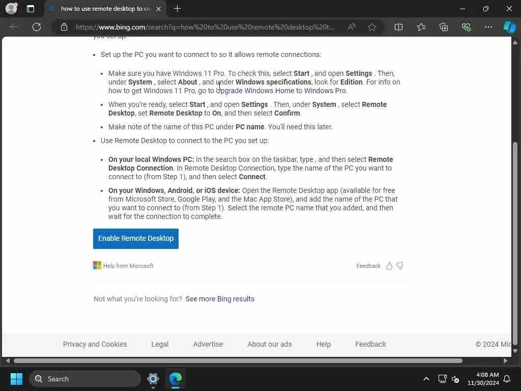Open Microsoft Edge taskbar icon
This screenshot has height=391, width=521.
click(x=176, y=379)
